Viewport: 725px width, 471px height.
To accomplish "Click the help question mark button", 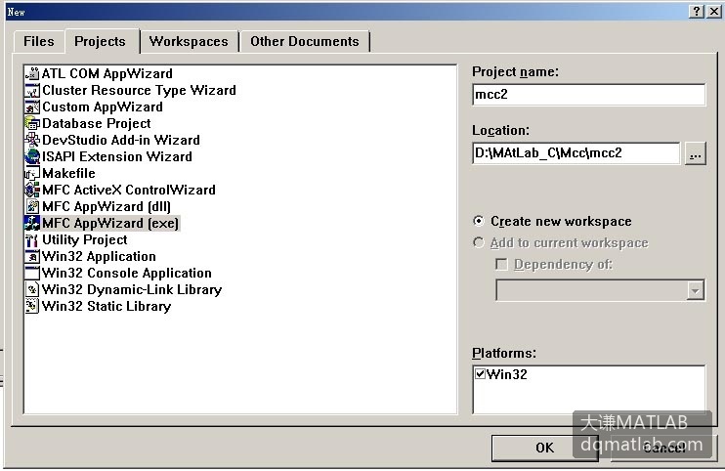I will click(x=697, y=12).
